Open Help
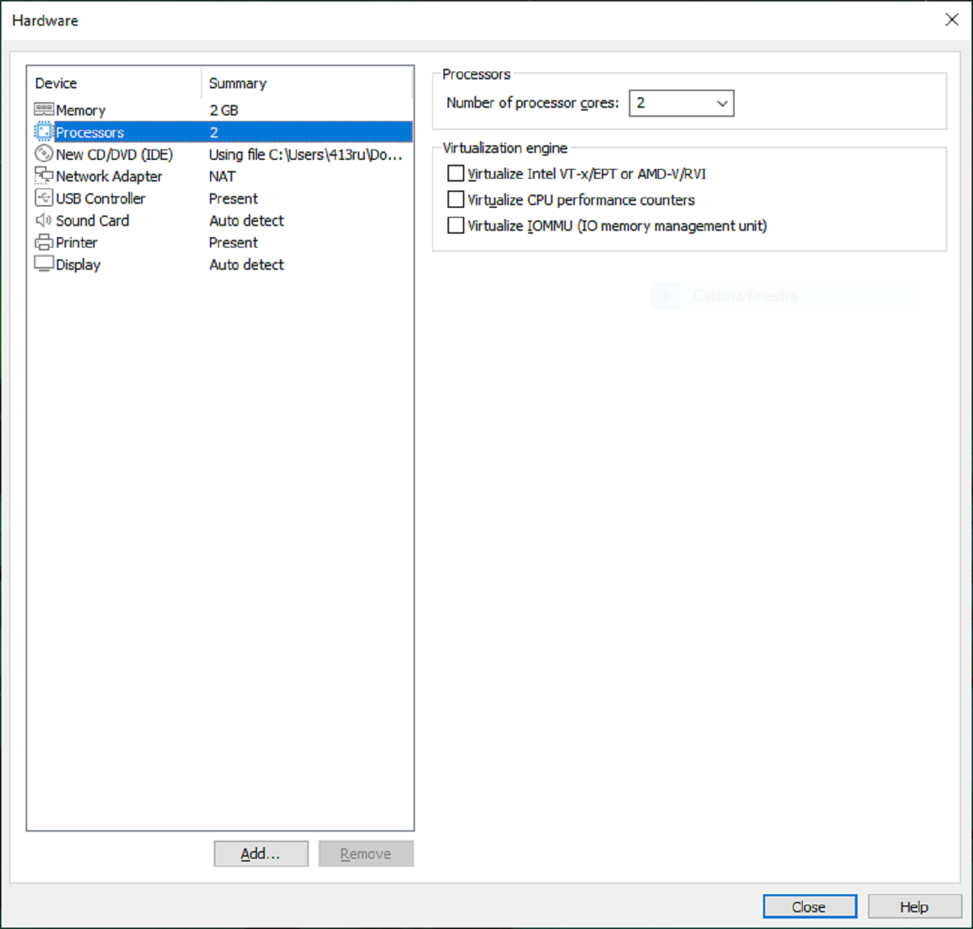This screenshot has height=929, width=973. pyautogui.click(x=913, y=906)
